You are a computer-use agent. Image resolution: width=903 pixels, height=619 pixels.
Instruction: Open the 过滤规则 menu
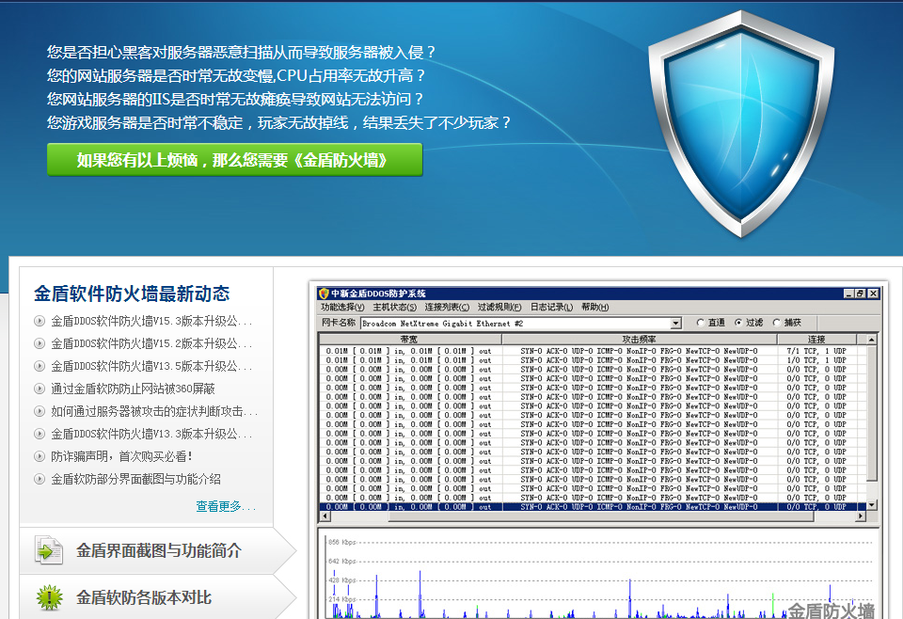(x=499, y=309)
